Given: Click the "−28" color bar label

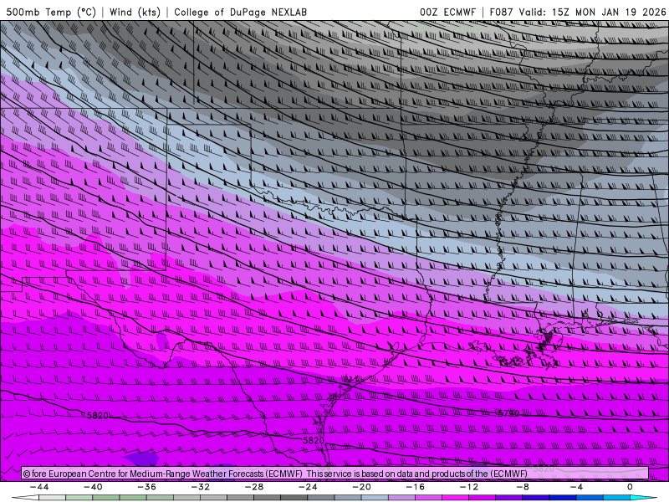Looking at the screenshot, I should tap(254, 487).
